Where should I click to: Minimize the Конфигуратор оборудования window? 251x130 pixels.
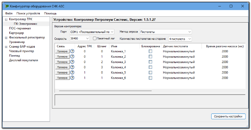pyautogui.click(x=219, y=6)
